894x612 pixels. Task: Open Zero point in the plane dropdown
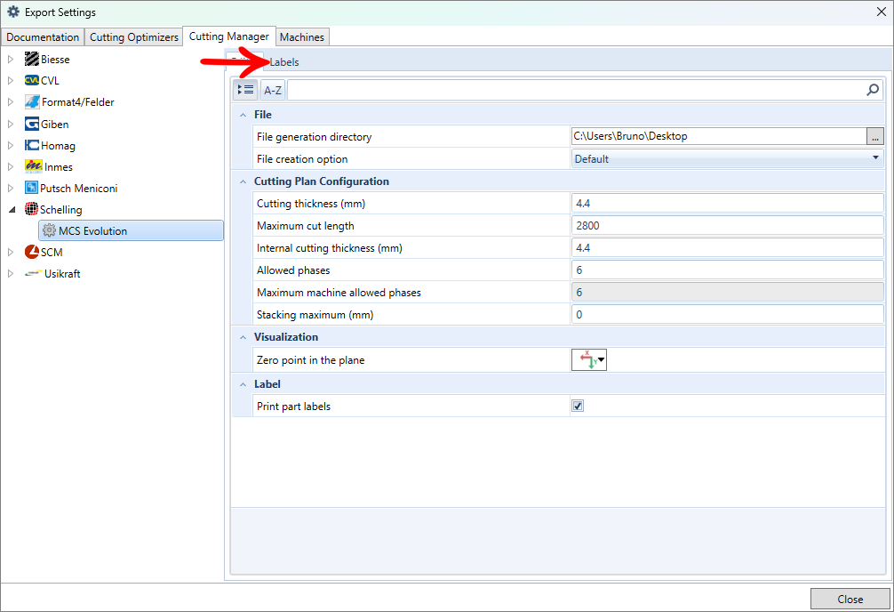[589, 360]
